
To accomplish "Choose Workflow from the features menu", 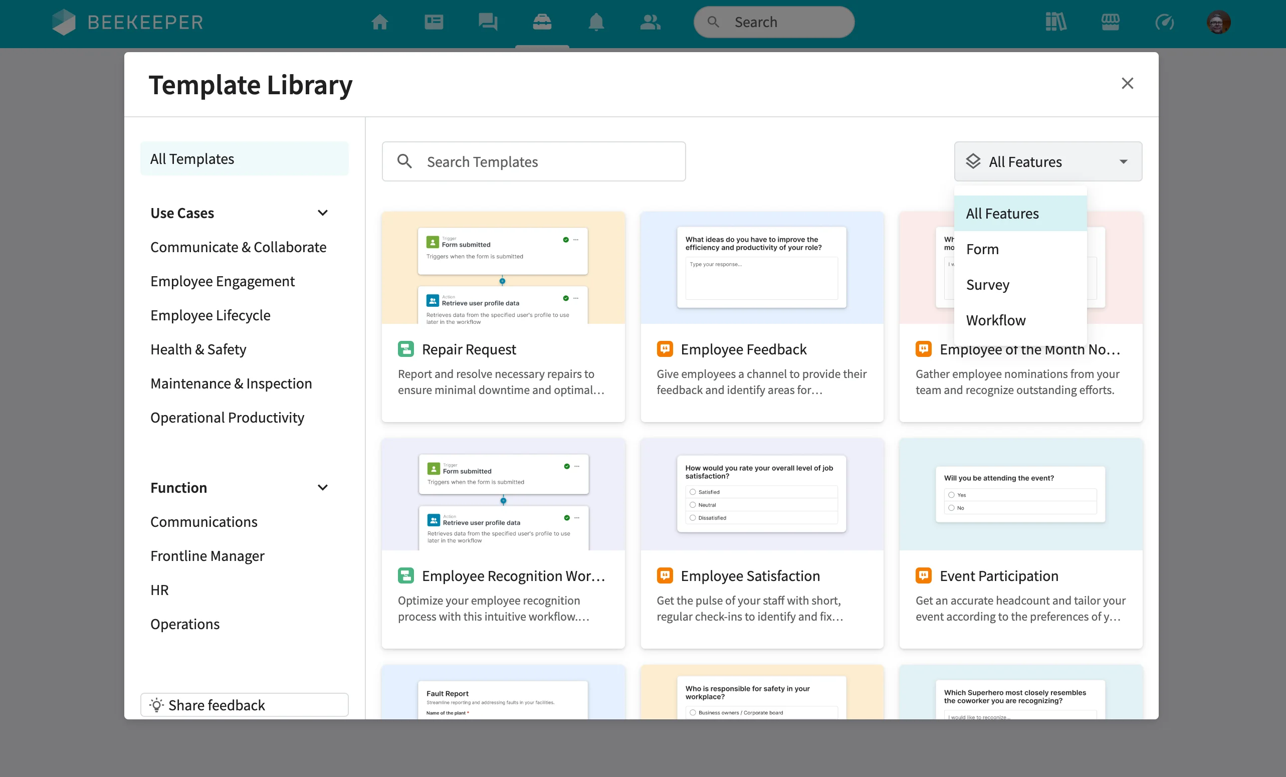I will coord(996,320).
